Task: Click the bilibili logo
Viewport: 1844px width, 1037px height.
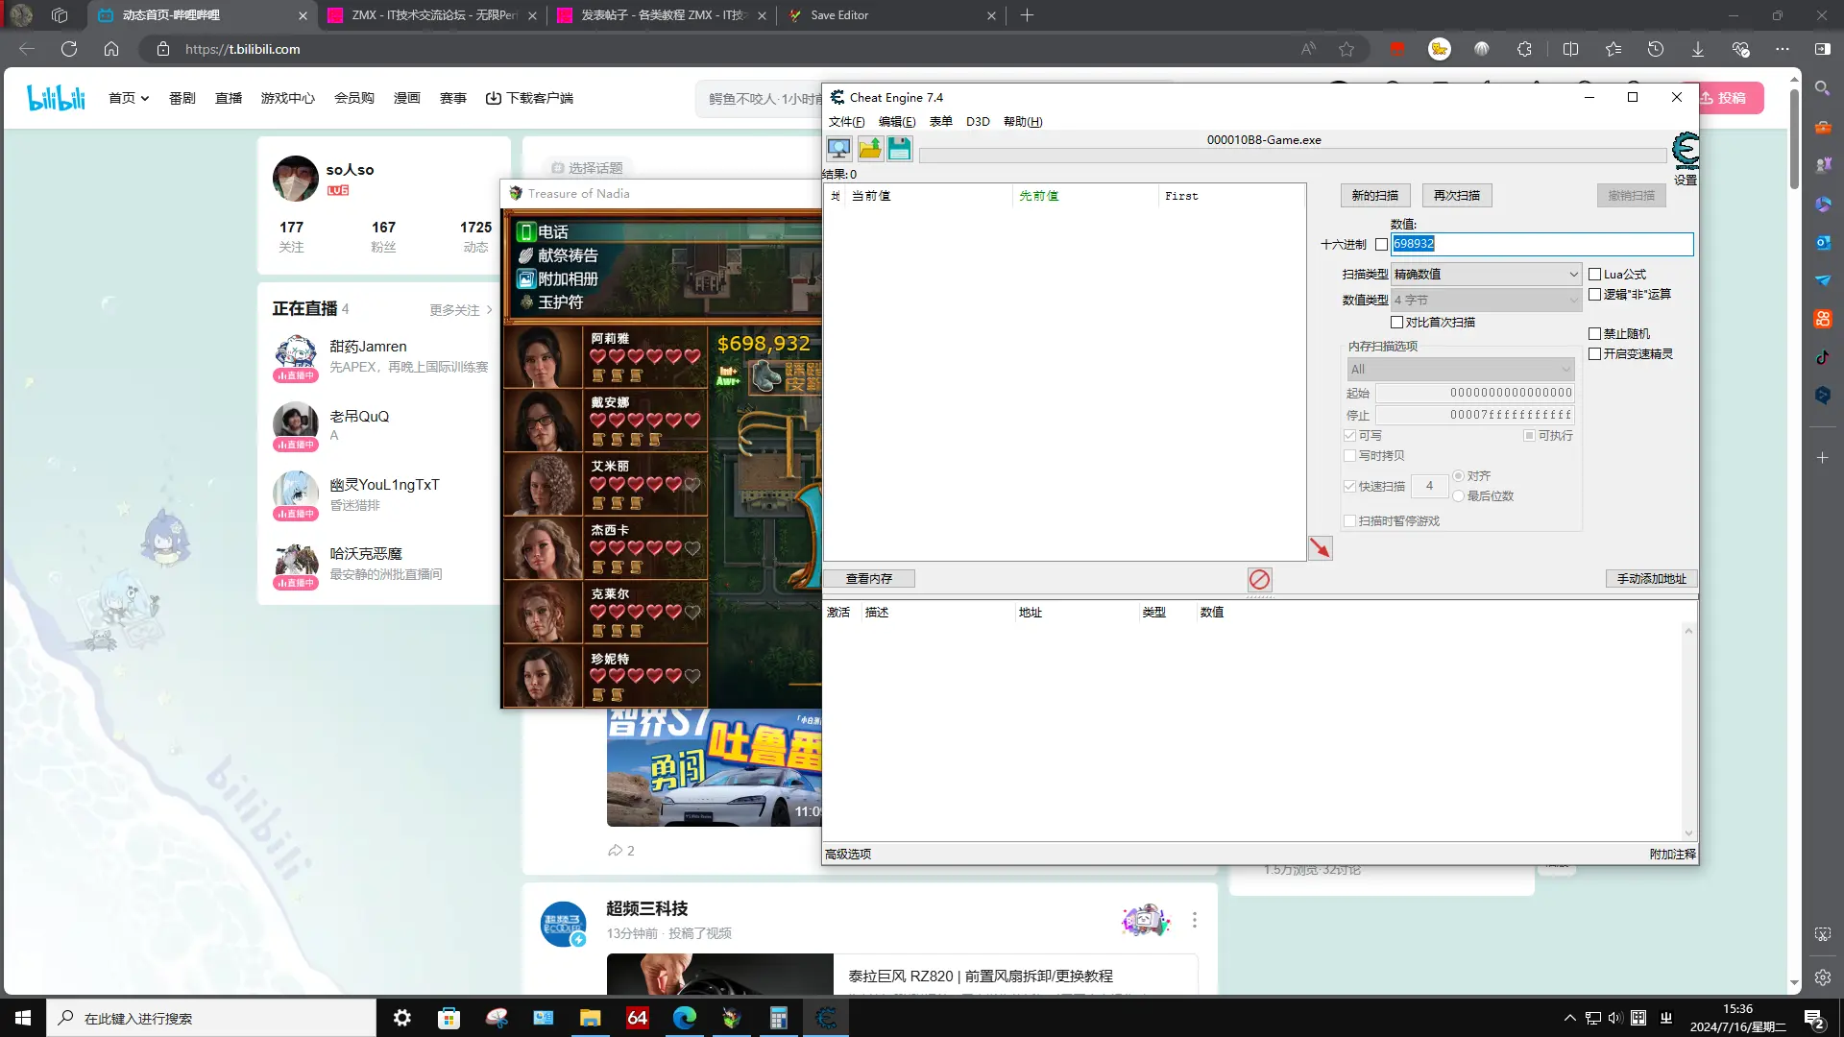Action: [56, 97]
